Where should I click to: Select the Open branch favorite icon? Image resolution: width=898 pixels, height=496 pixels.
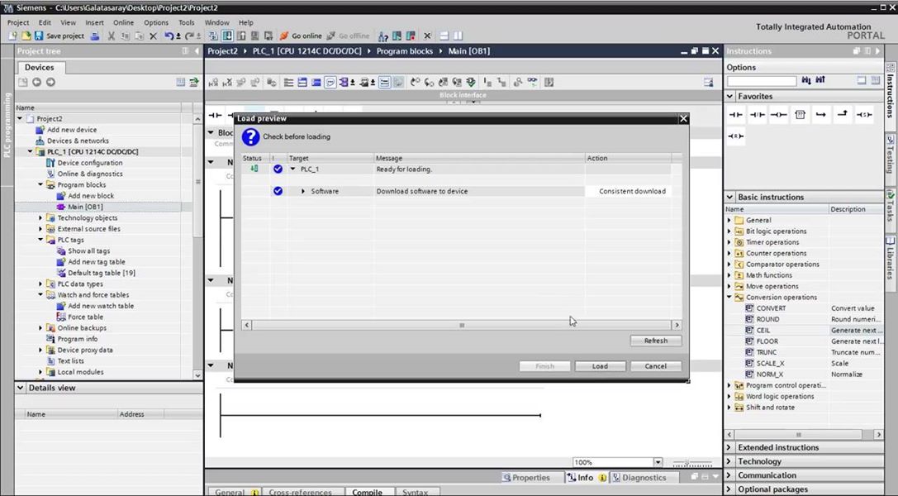[x=821, y=115]
